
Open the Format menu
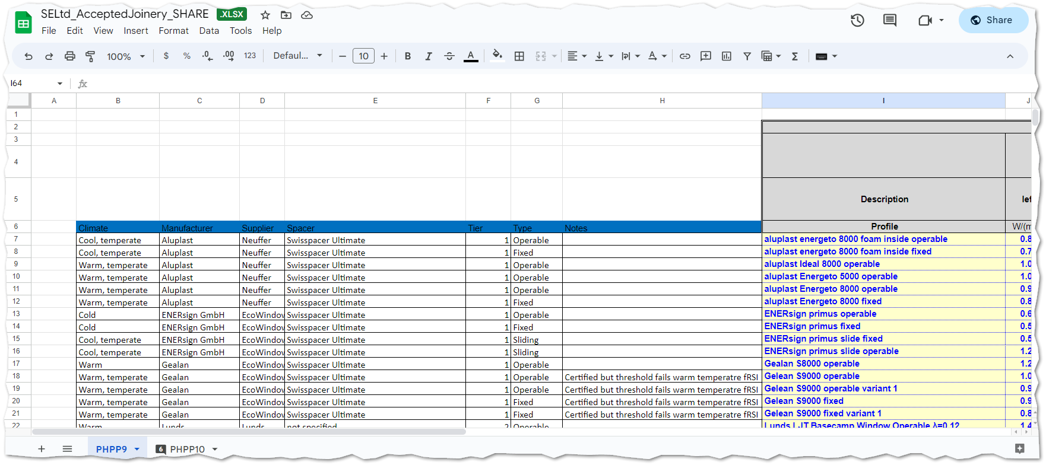tap(173, 31)
